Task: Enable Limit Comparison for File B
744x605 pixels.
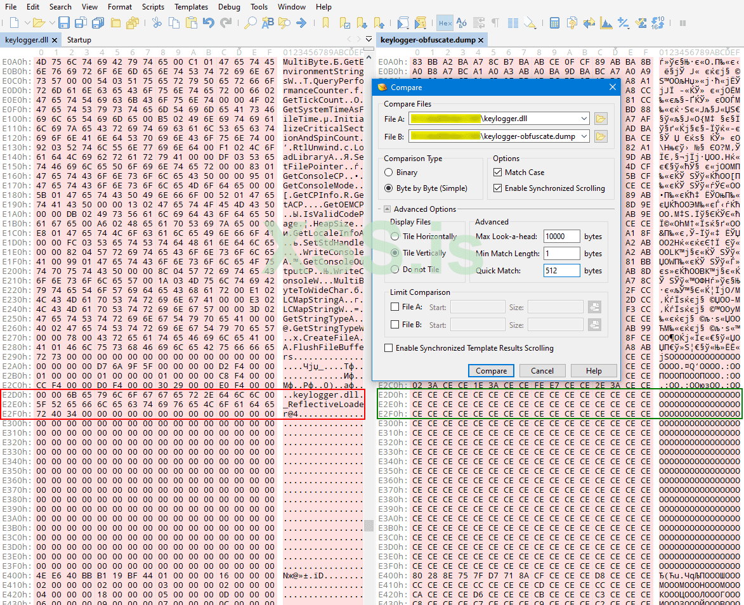Action: pyautogui.click(x=395, y=325)
